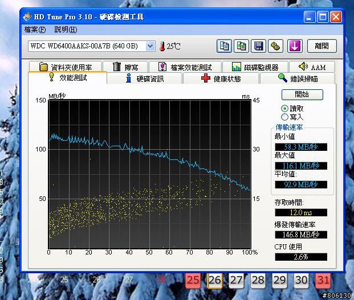Select the 效能測試 benchmark tab
The width and height of the screenshot is (354, 300).
tap(67, 77)
